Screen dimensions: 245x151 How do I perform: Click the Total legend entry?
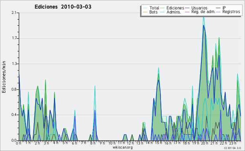[151, 8]
